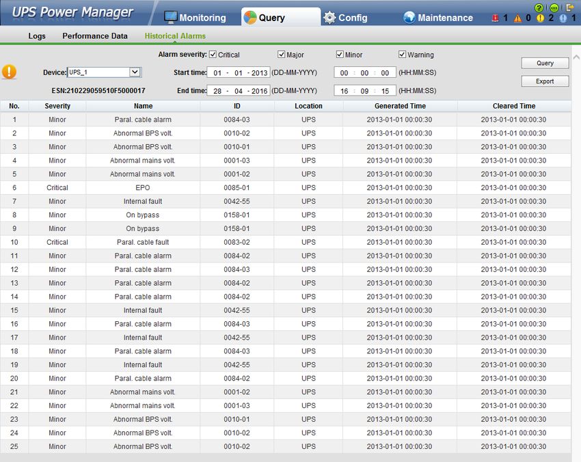Click 'On bypass' name in row 8

[x=143, y=215]
